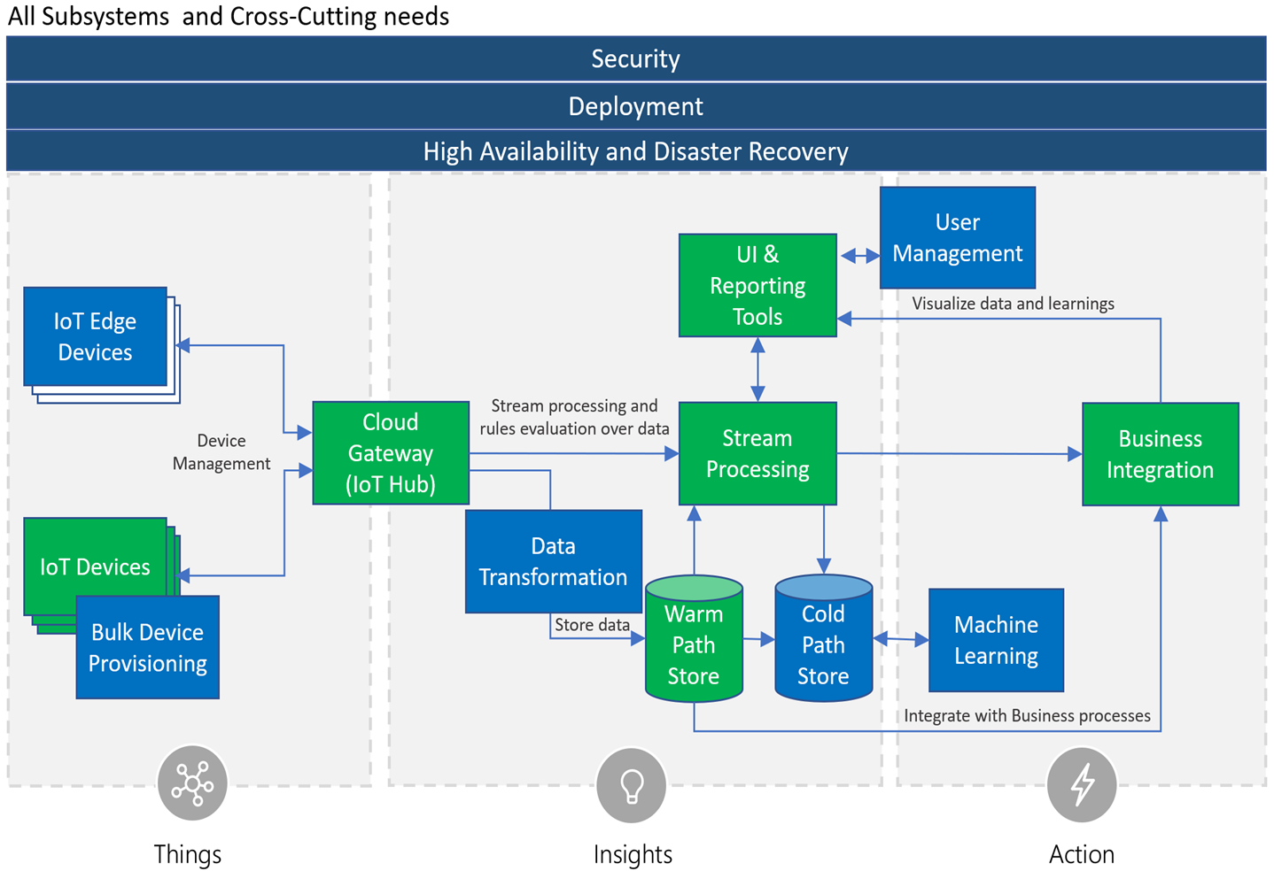Click the Things network nodes icon
Viewport: 1274px width, 871px height.
192,783
